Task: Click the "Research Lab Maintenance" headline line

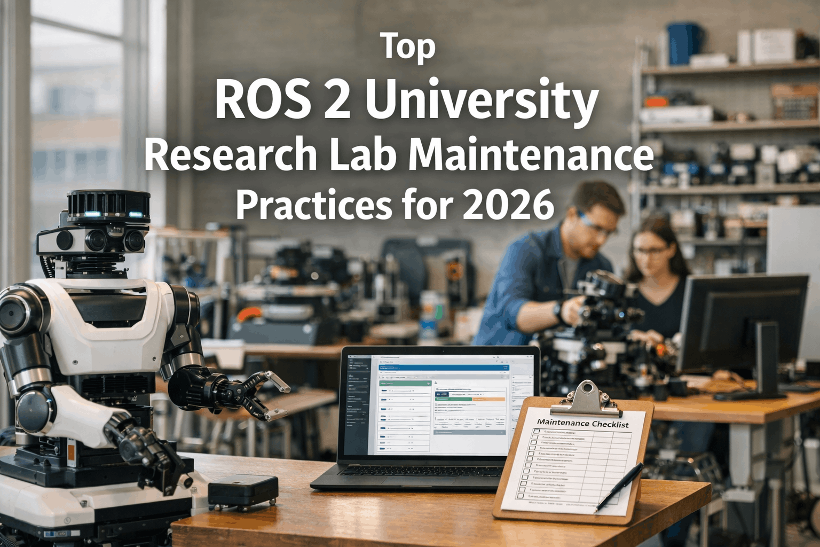Action: (399, 154)
